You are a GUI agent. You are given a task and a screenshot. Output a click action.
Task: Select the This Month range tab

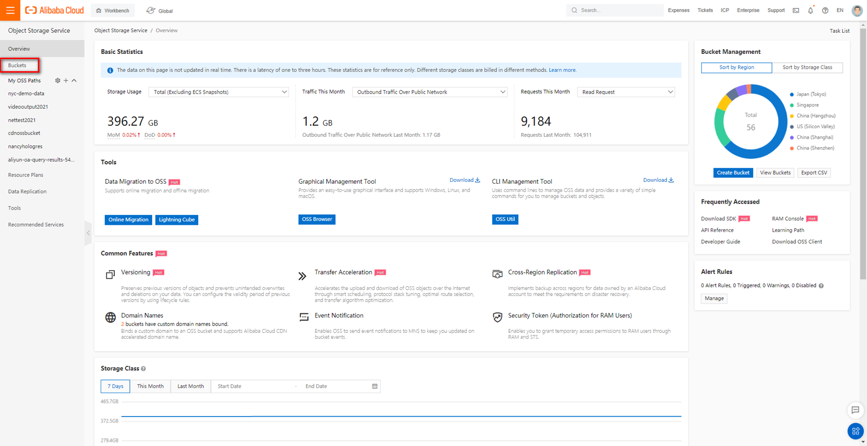[x=150, y=387]
